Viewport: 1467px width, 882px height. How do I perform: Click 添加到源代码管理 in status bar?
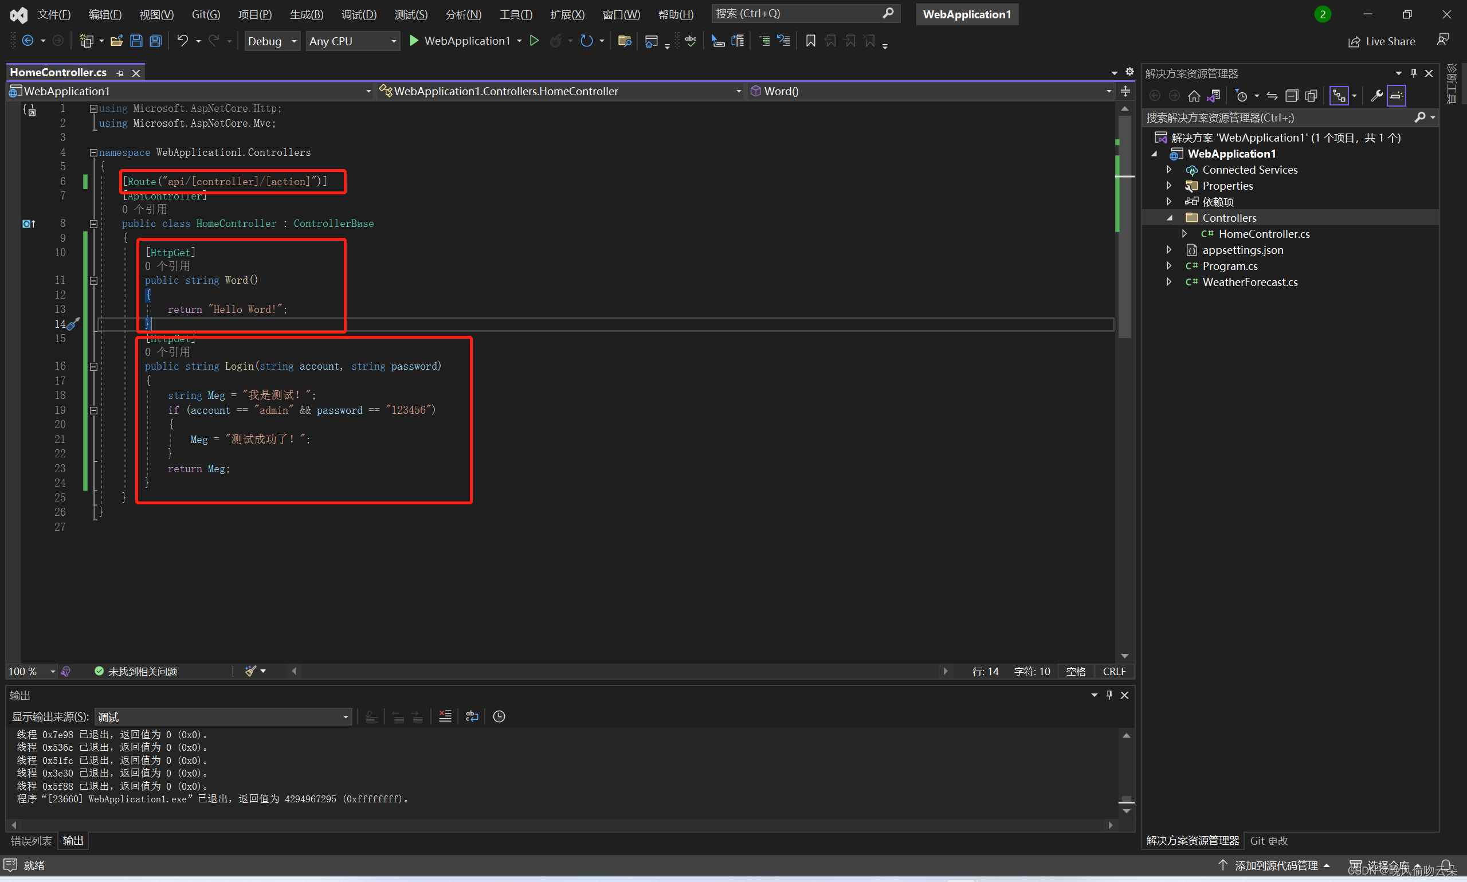[x=1273, y=865]
